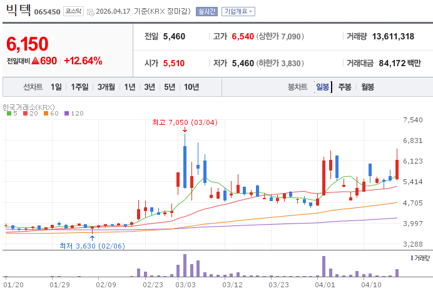
Task: Click the 고가 value 6,540
Action: pyautogui.click(x=243, y=36)
